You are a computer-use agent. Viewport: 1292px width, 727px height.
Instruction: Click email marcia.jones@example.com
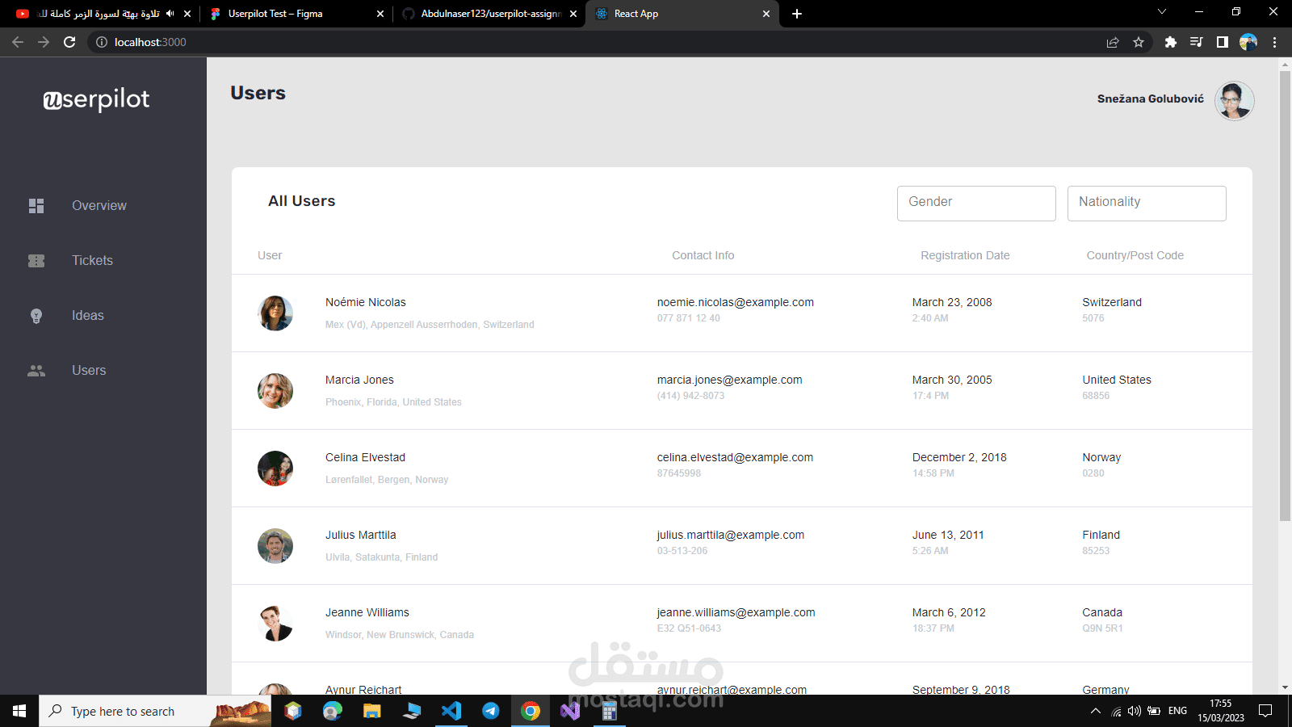tap(730, 380)
